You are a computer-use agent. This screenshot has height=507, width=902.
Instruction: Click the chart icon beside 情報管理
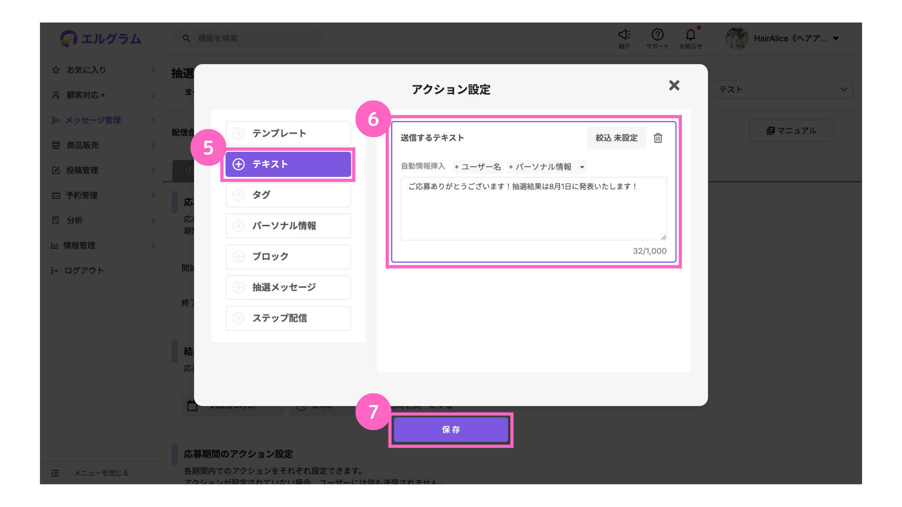click(x=55, y=246)
